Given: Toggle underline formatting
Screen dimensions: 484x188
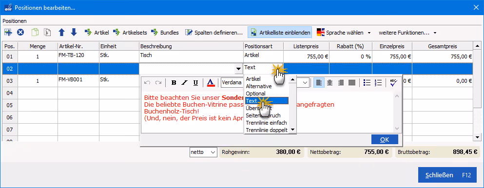Looking at the screenshot, I should click(195, 83).
